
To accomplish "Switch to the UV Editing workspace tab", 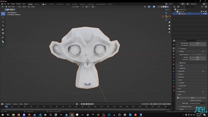I will (51, 4).
